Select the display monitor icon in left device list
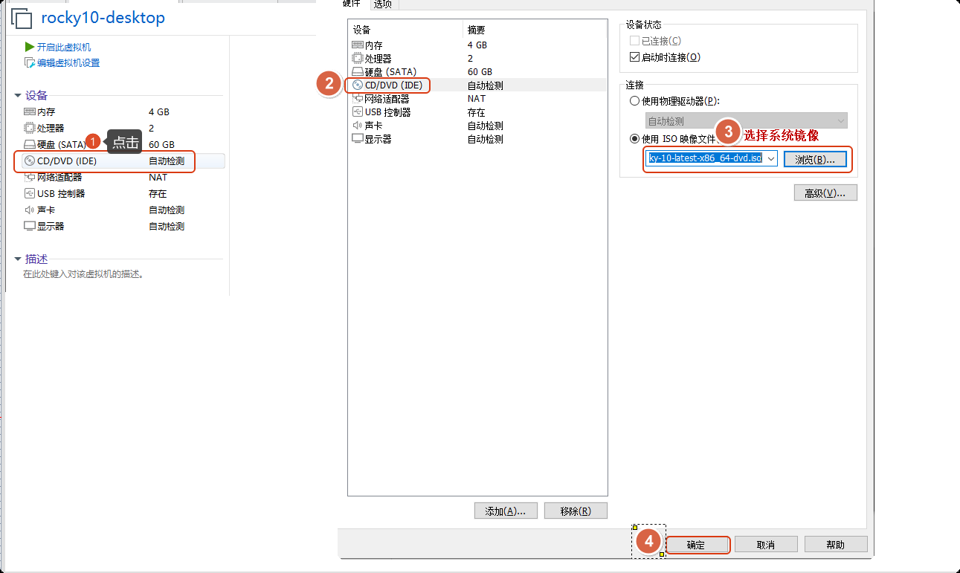Screen dimensions: 960x573 pos(30,226)
